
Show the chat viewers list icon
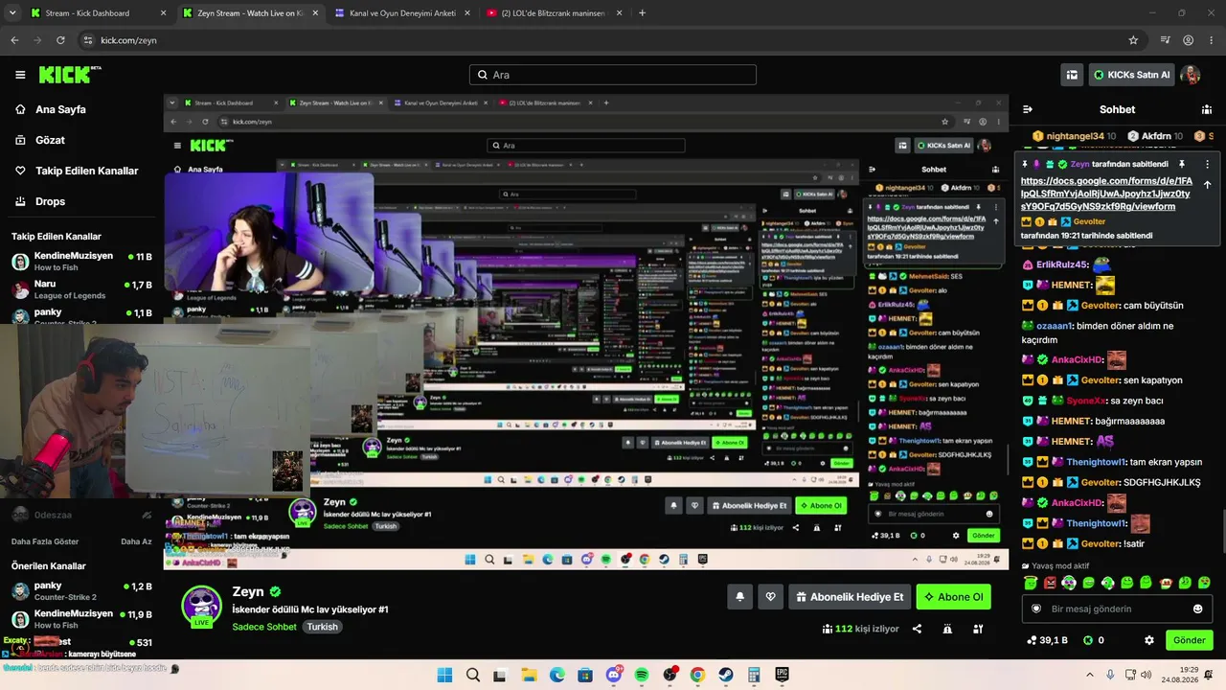pyautogui.click(x=1206, y=109)
